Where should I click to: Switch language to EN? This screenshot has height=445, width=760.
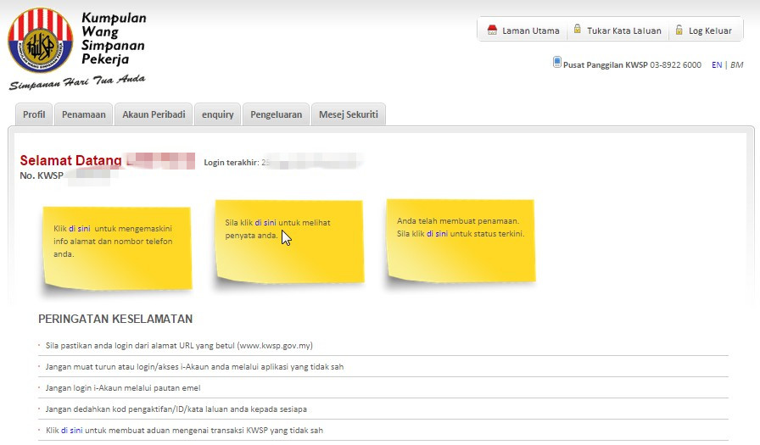[717, 65]
